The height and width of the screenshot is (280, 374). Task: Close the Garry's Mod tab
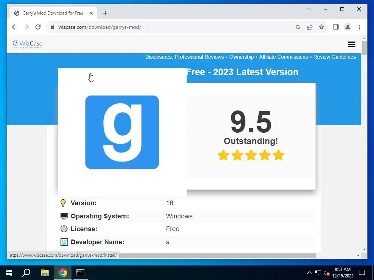[x=91, y=13]
